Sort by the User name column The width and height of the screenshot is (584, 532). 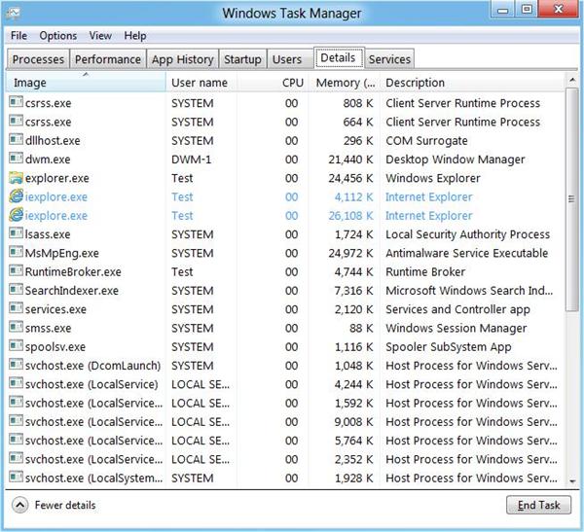[x=200, y=83]
